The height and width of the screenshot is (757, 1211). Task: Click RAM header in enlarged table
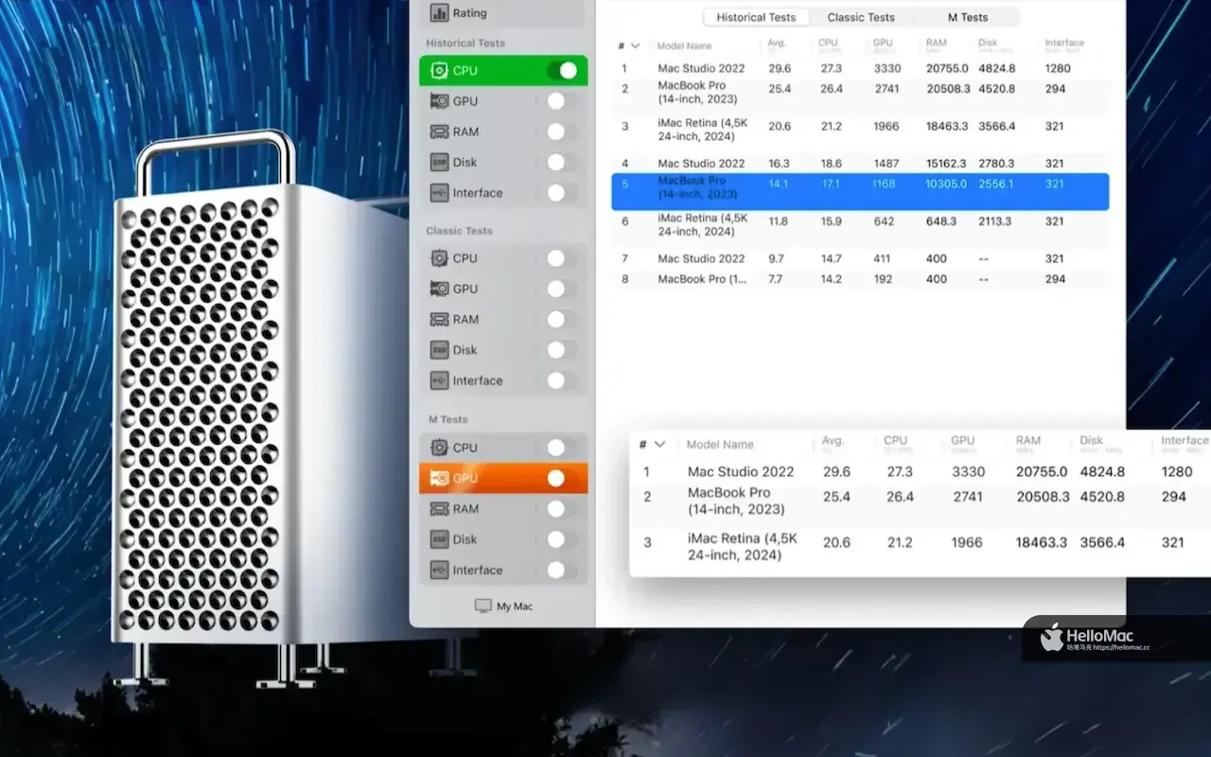tap(1028, 441)
